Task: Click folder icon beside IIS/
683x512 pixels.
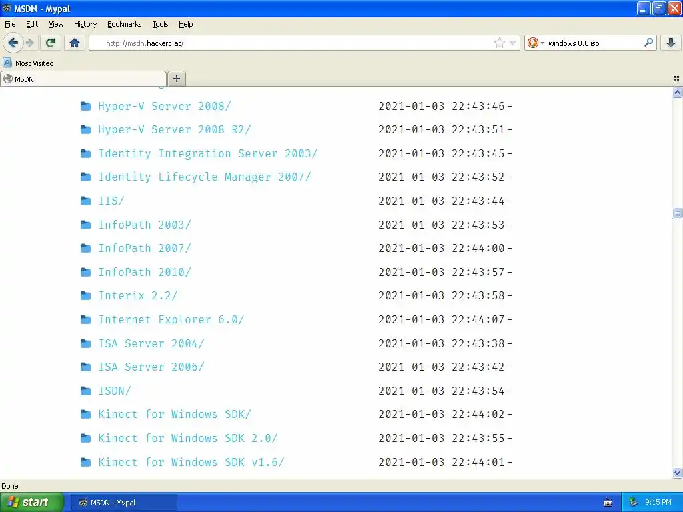Action: [86, 201]
